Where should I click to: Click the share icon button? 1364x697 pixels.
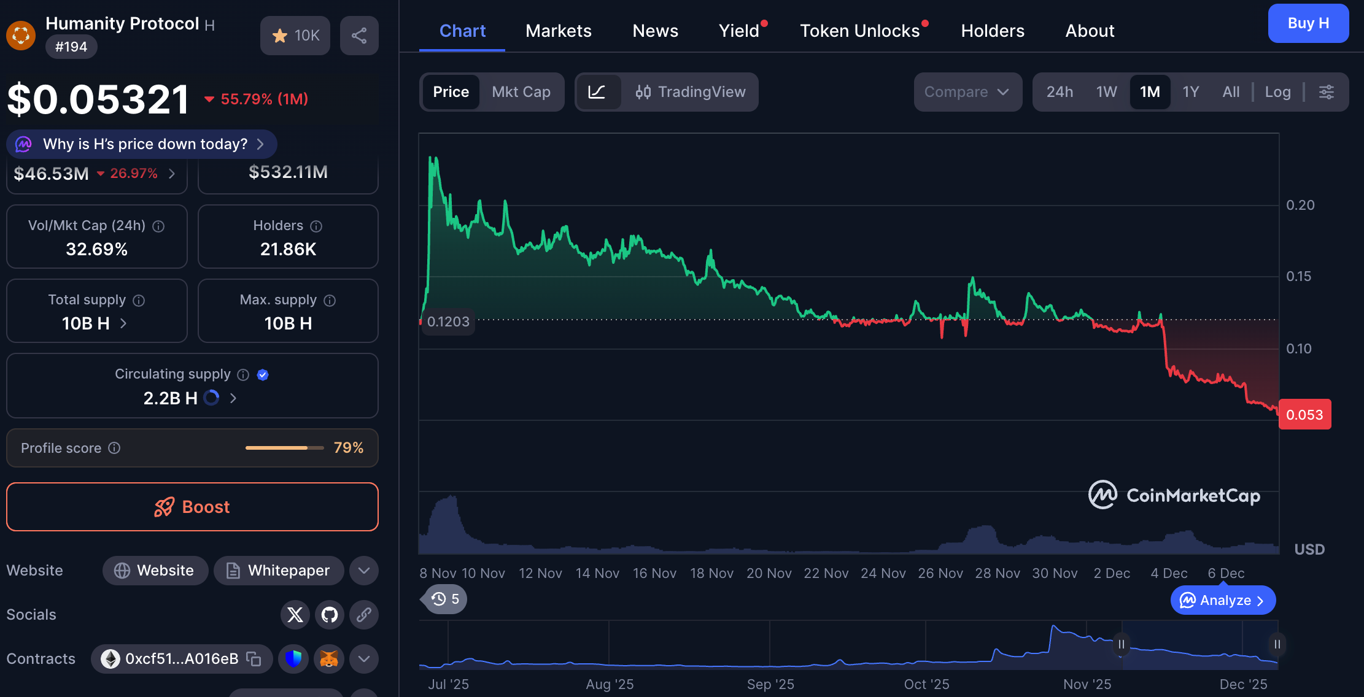359,36
